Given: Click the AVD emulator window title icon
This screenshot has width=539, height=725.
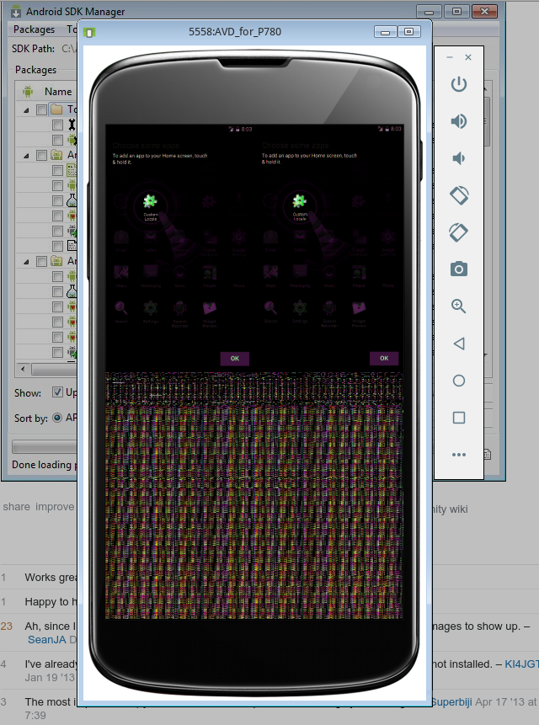Looking at the screenshot, I should click(89, 32).
